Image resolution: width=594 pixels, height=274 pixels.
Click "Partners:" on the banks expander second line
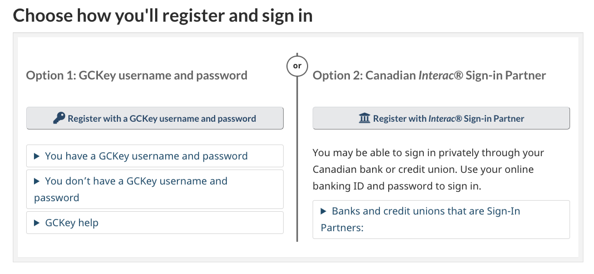click(341, 228)
